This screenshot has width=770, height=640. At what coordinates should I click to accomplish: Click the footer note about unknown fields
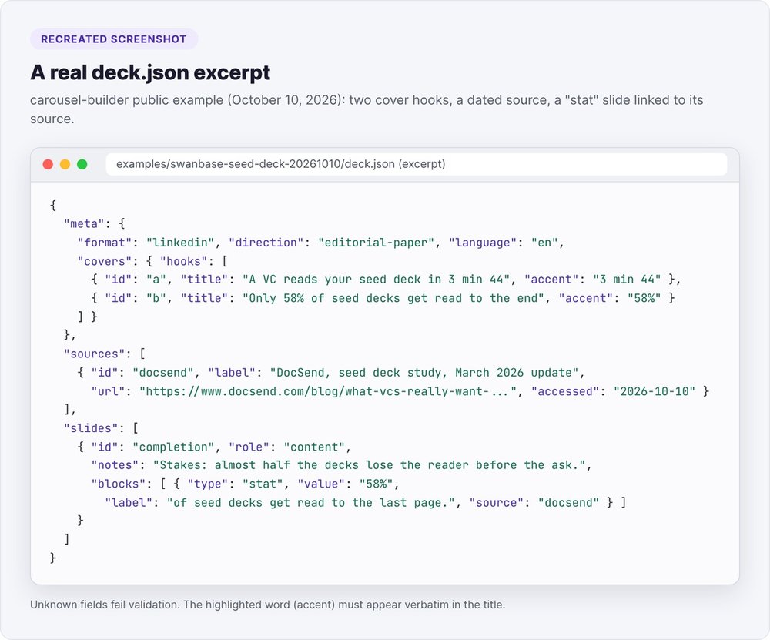tap(268, 605)
